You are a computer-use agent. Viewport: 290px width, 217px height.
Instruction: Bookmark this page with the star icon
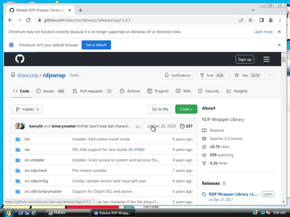click(x=250, y=20)
